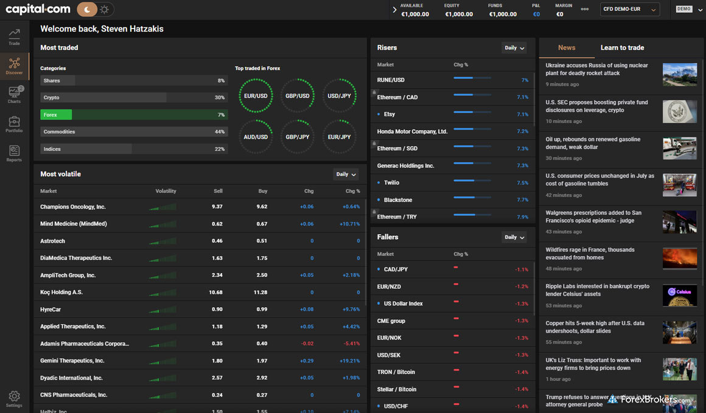Switch to the Learn to trade tab
This screenshot has height=413, width=706.
pyautogui.click(x=622, y=48)
